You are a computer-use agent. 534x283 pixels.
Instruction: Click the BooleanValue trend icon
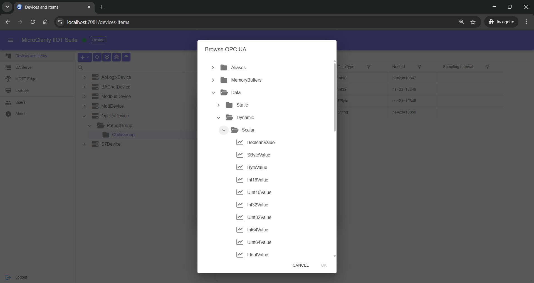[x=240, y=142]
